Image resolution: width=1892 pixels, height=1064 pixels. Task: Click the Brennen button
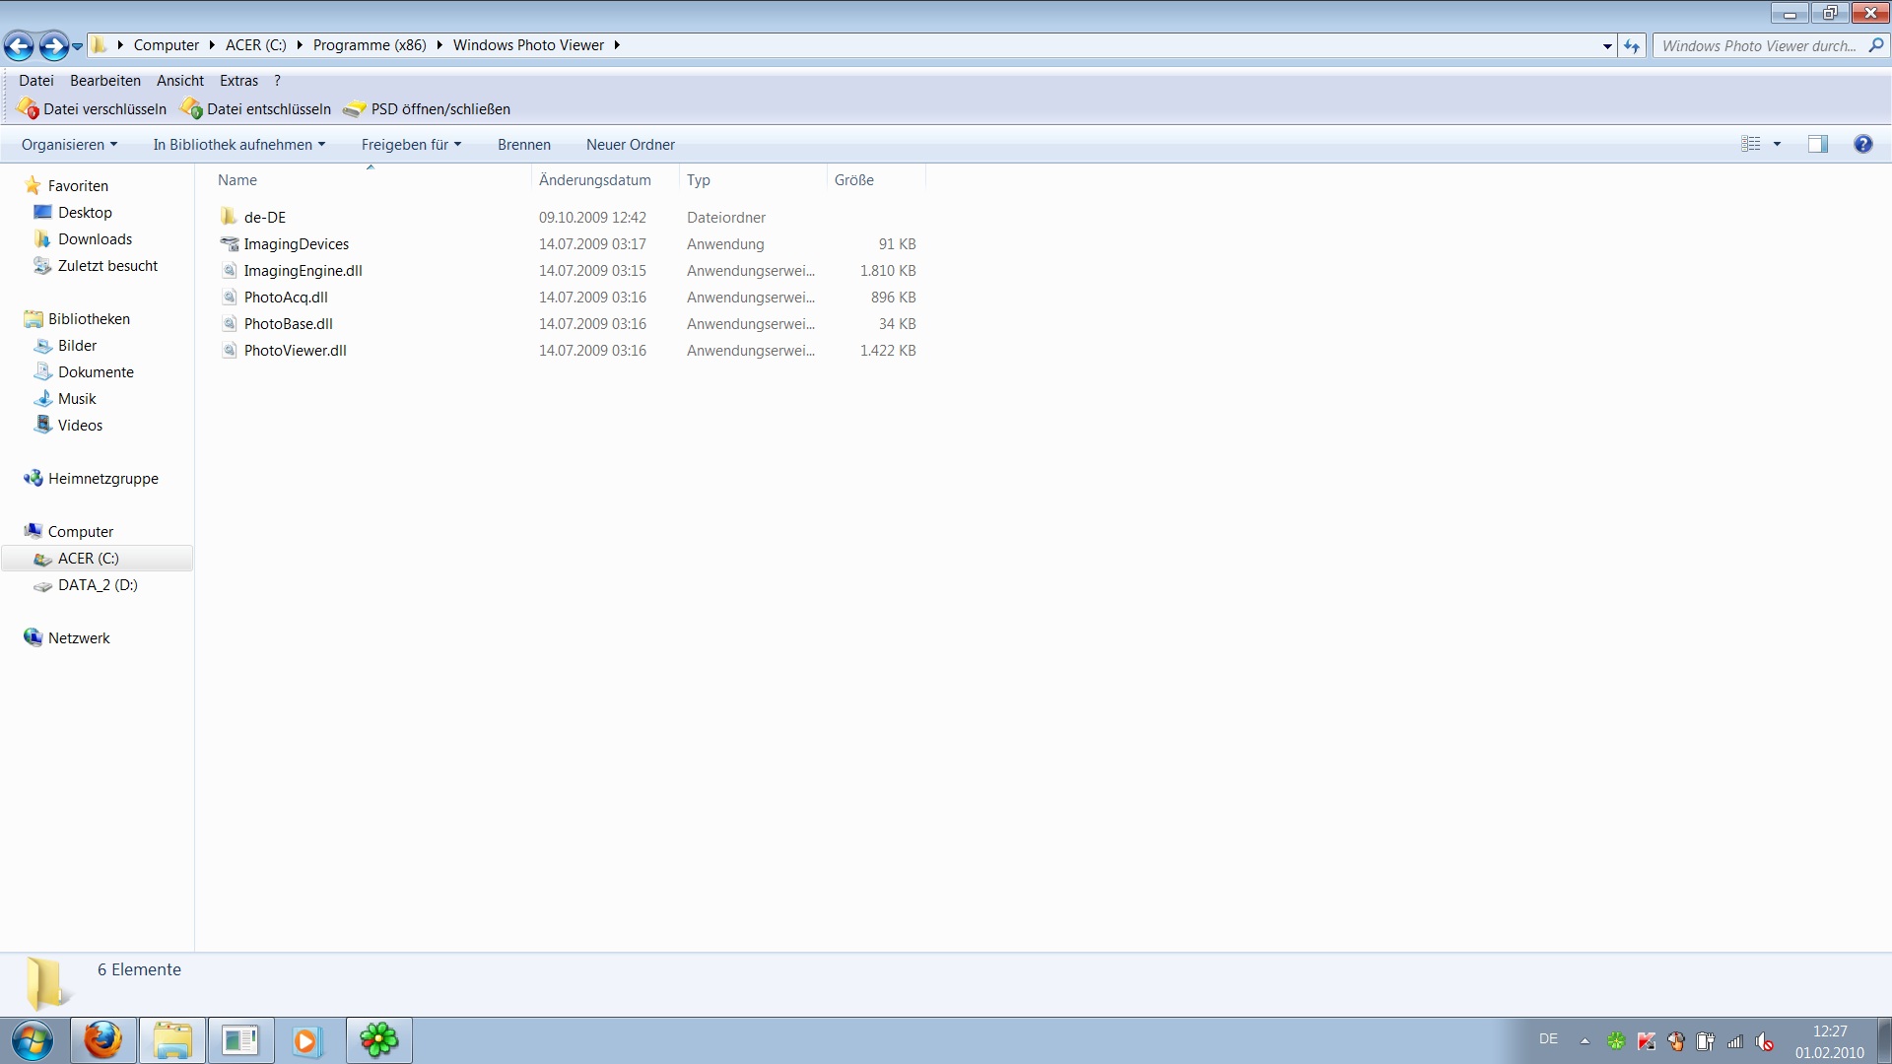pyautogui.click(x=523, y=145)
